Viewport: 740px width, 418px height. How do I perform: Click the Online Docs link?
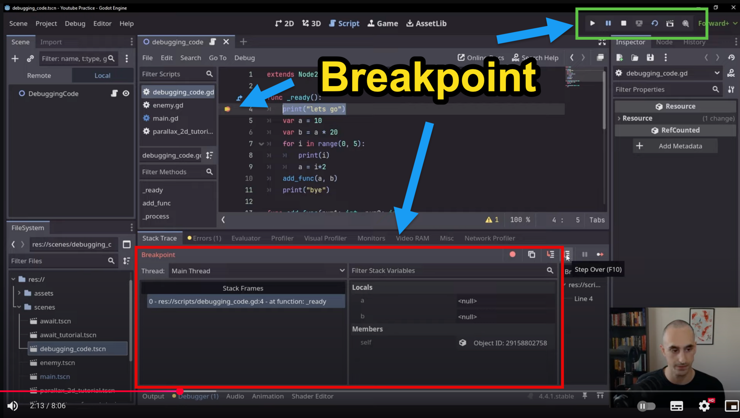(481, 58)
